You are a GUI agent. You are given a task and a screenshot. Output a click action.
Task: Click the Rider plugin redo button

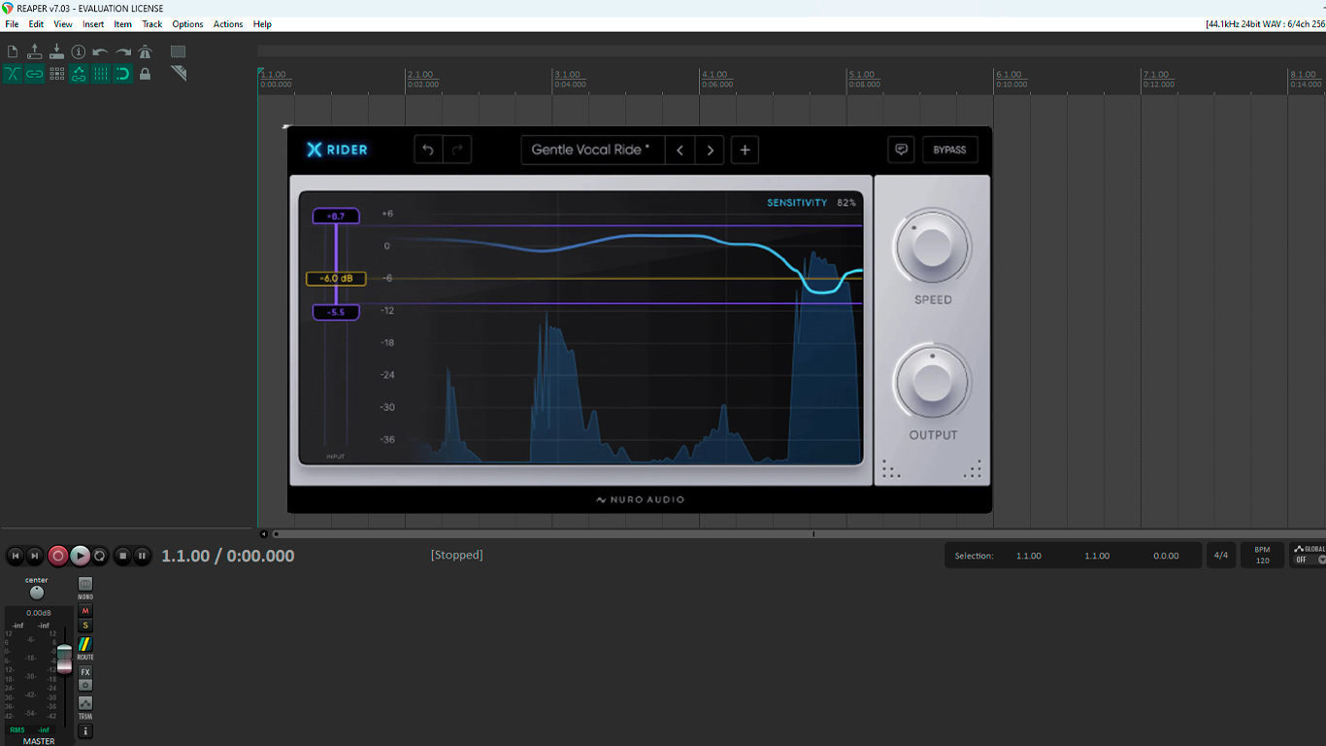click(457, 150)
